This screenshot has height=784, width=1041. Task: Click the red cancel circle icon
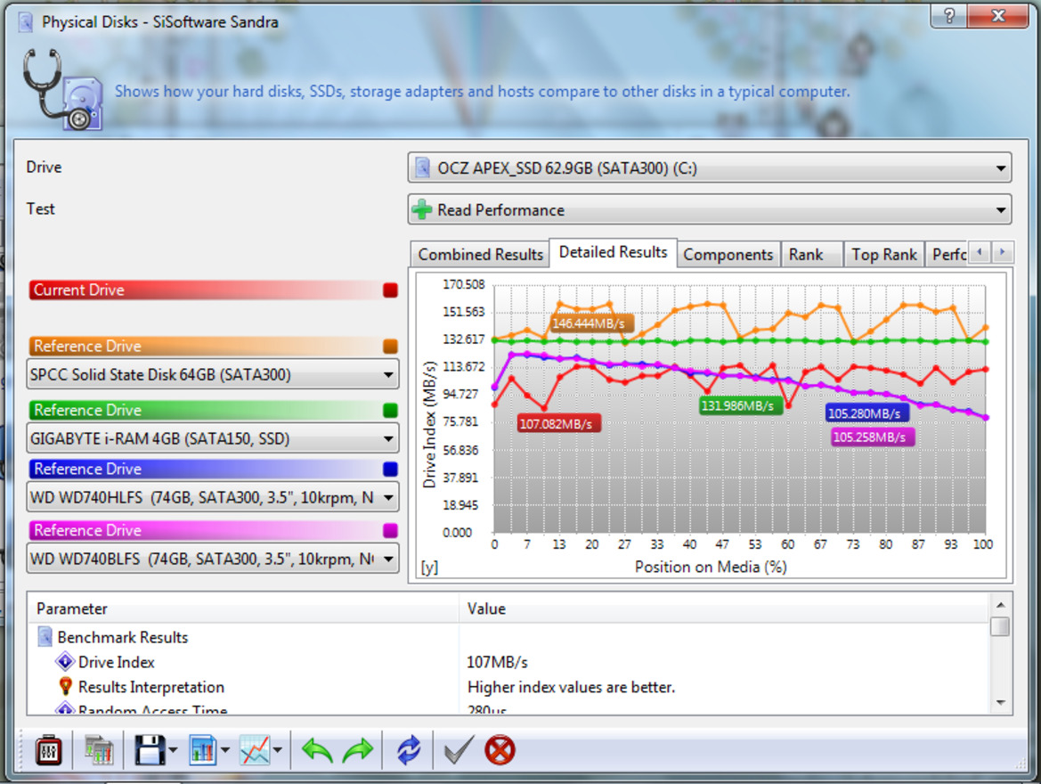[x=500, y=751]
